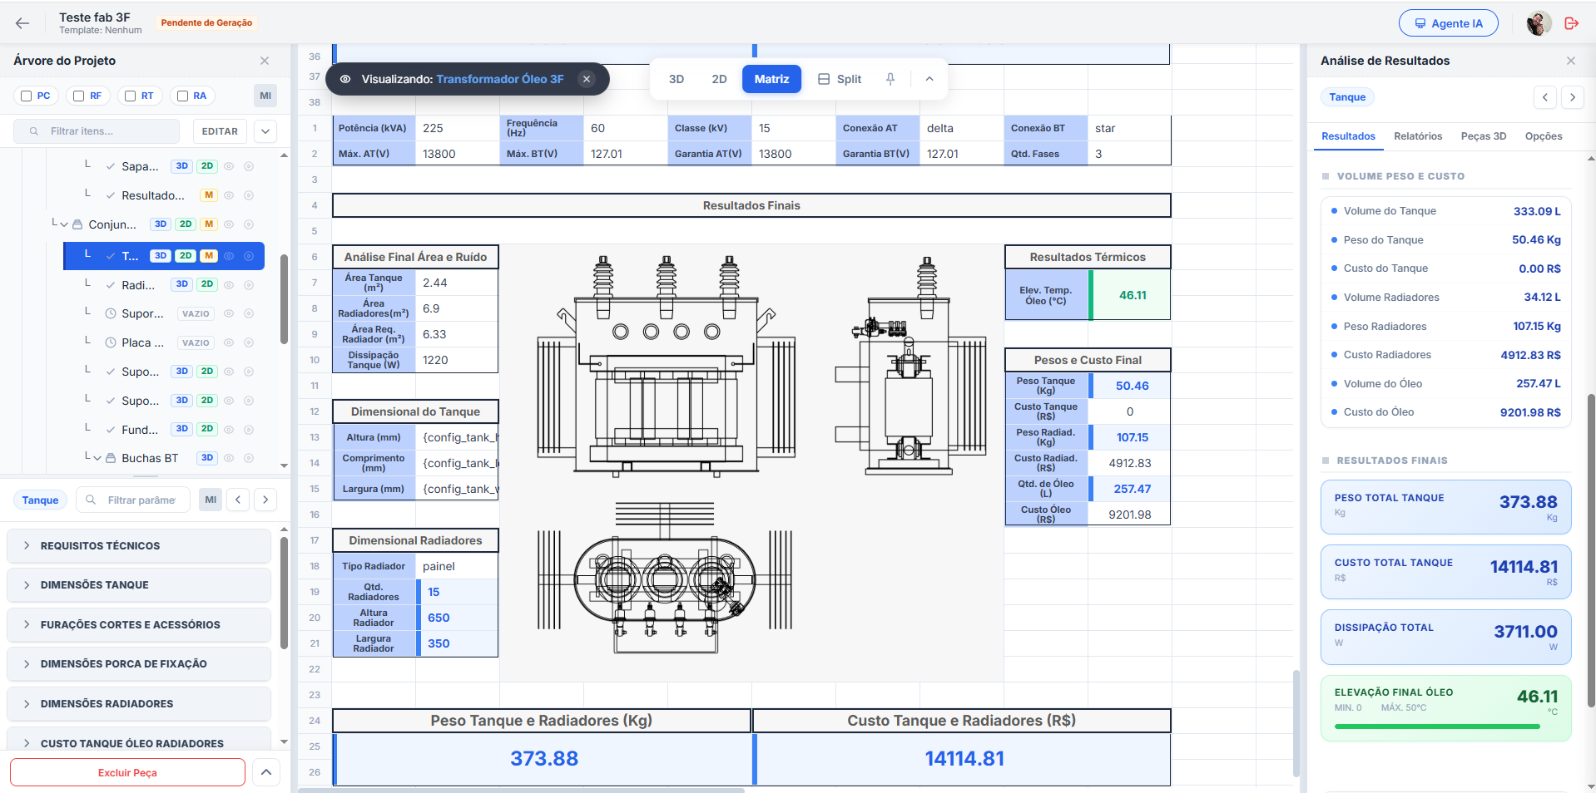This screenshot has height=793, width=1596.
Task: Click the focus target icon for Buchas BT
Action: point(249,458)
